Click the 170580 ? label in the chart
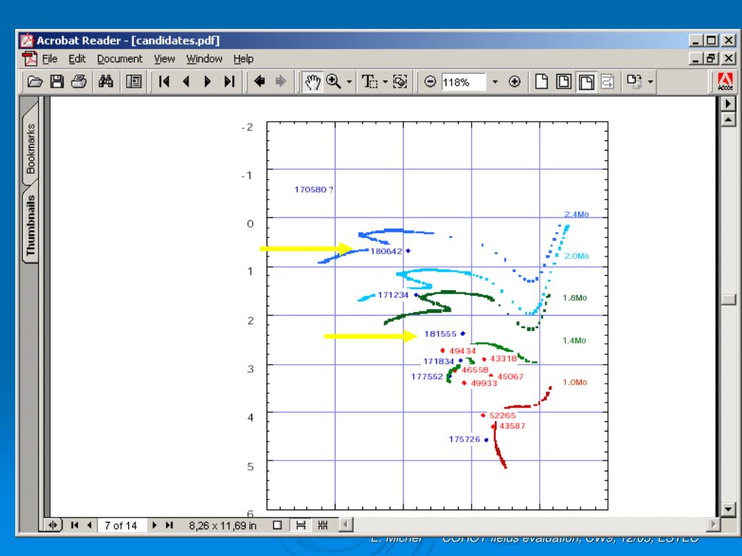 pyautogui.click(x=314, y=190)
